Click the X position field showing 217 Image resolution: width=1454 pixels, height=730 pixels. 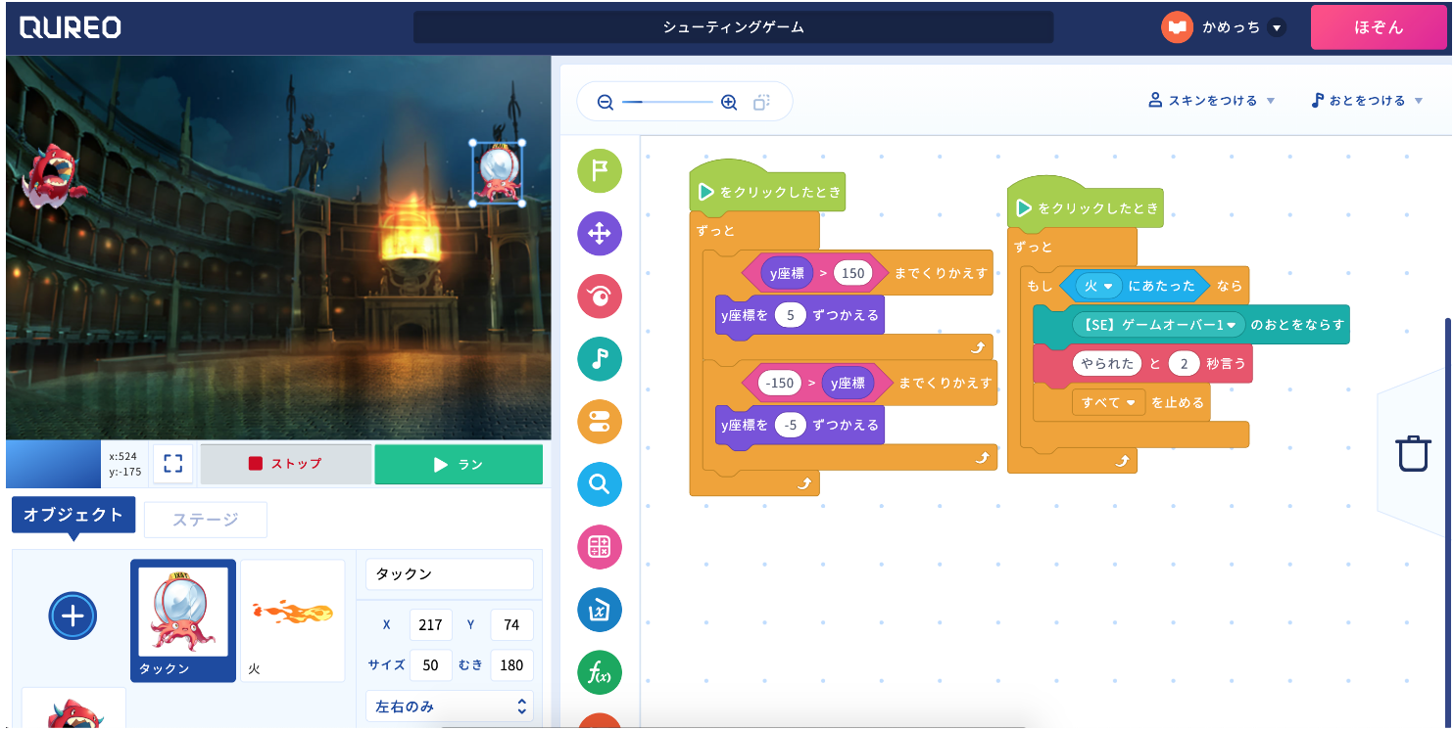430,624
